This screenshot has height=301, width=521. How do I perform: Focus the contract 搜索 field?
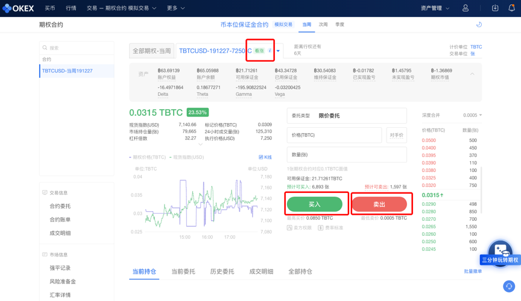(x=77, y=48)
